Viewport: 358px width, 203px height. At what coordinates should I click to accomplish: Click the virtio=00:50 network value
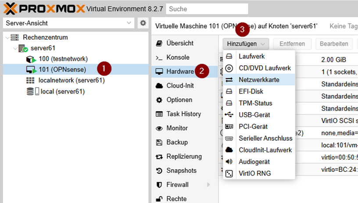point(340,157)
